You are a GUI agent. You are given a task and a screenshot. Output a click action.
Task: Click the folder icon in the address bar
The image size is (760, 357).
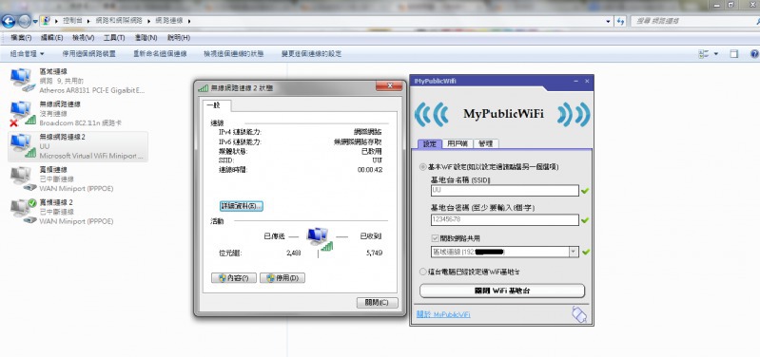click(x=46, y=21)
